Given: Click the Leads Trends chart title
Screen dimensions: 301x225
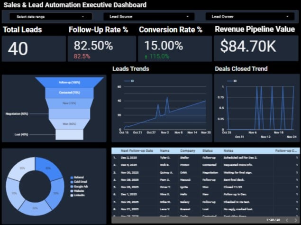Looking at the screenshot, I should point(131,69).
